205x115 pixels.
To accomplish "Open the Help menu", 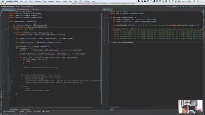I will click(93, 1).
